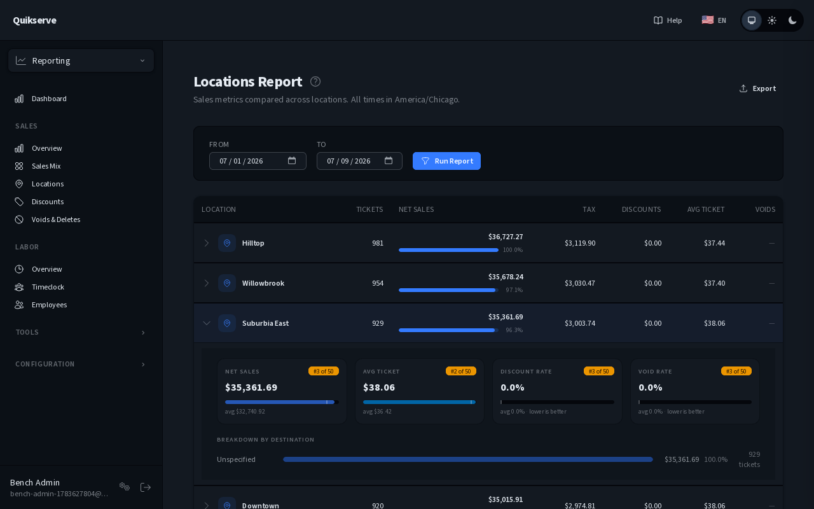814x509 pixels.
Task: Expand the Hilltop row
Action: click(206, 243)
